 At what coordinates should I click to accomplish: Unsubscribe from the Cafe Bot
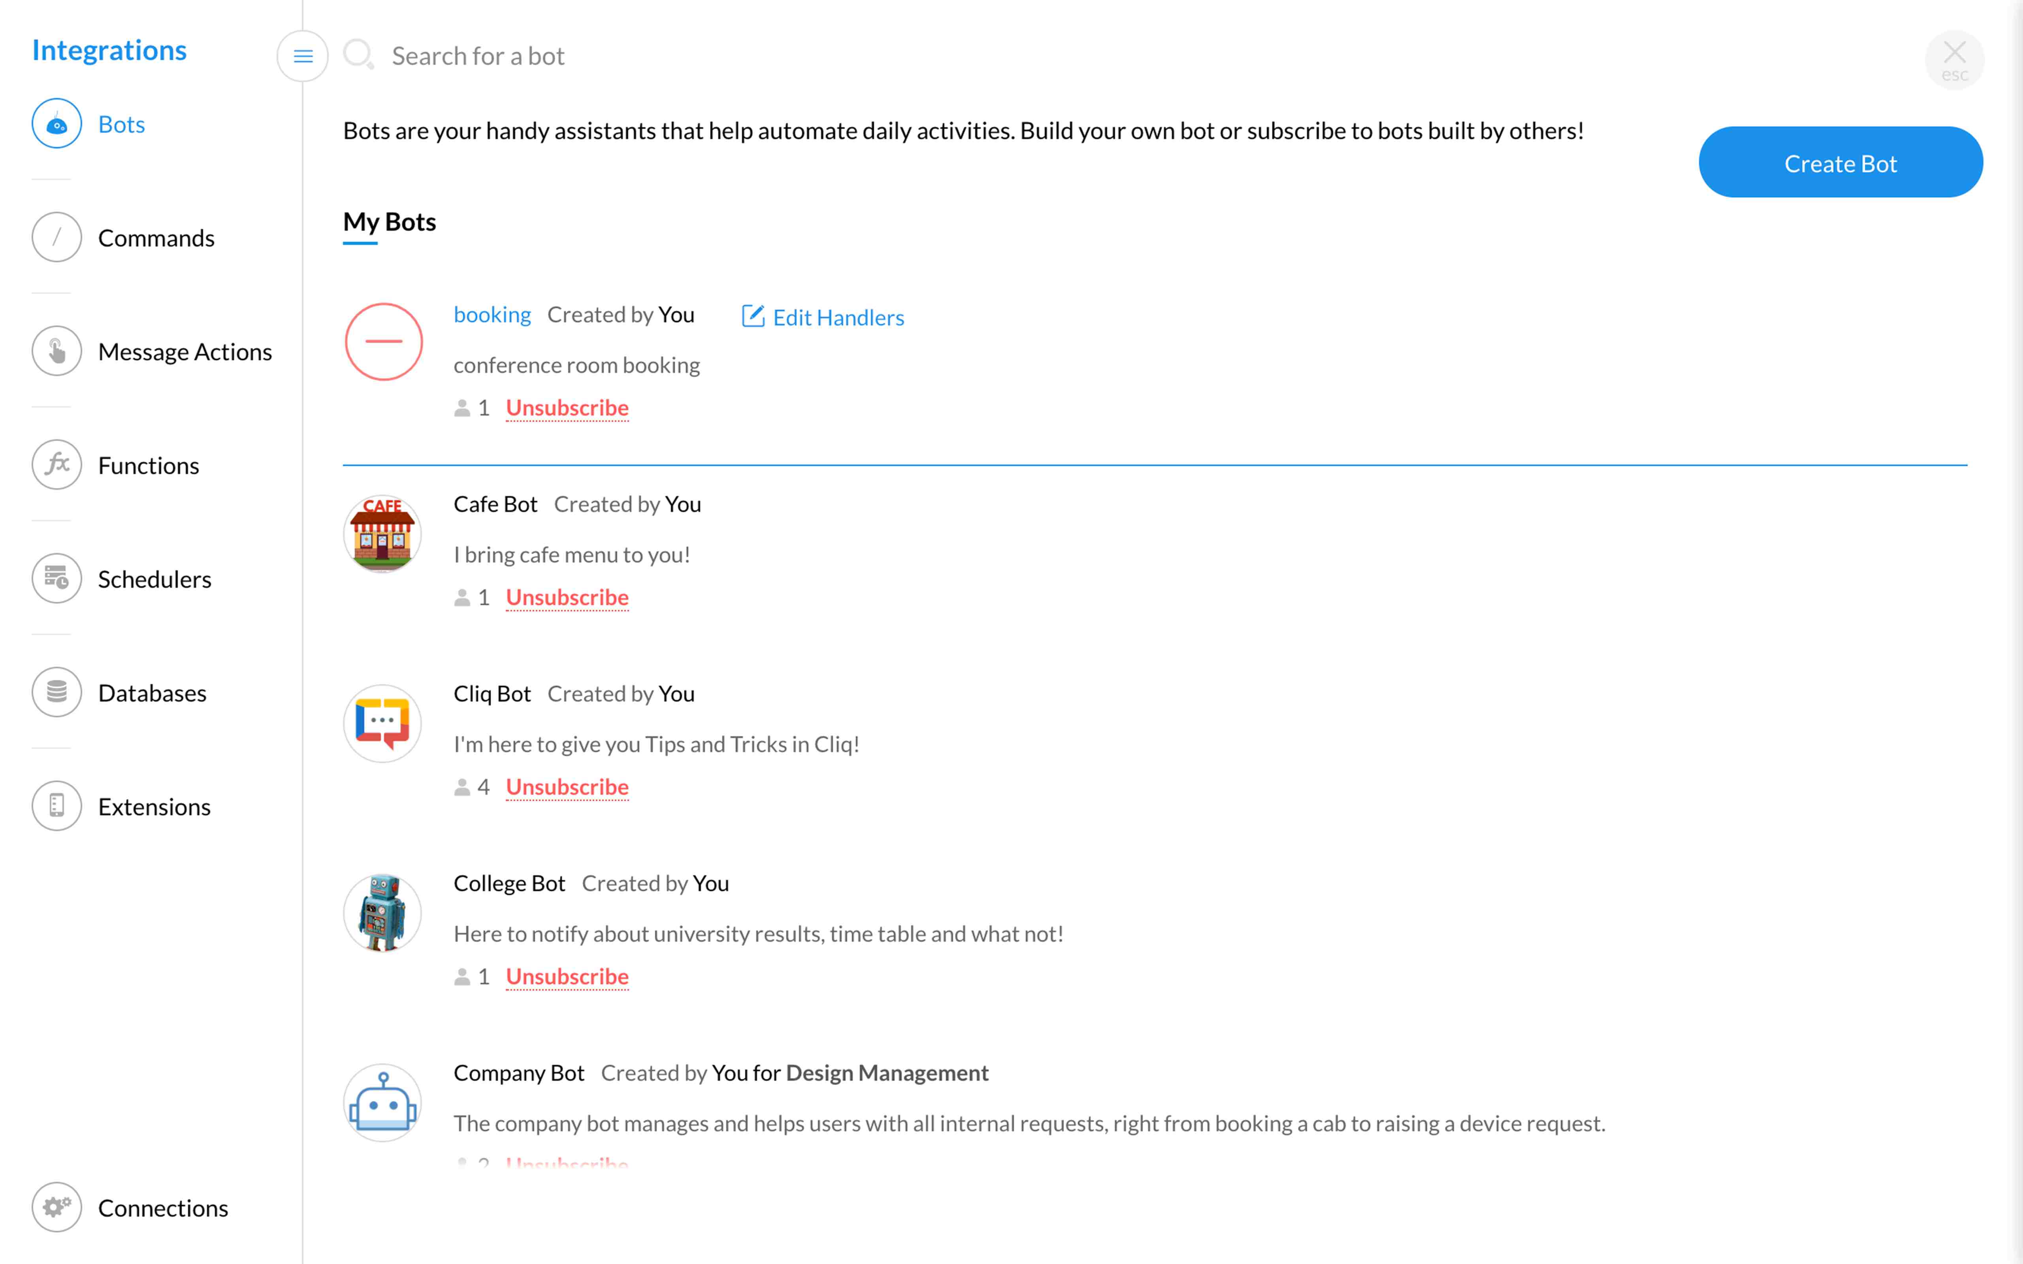click(567, 598)
